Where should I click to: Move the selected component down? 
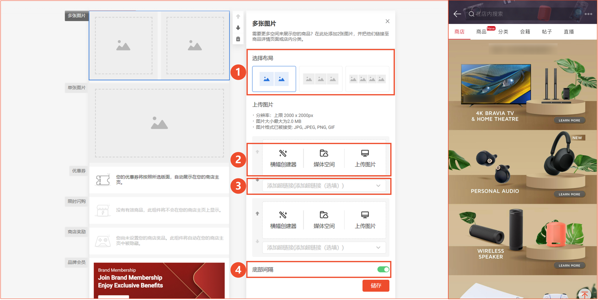pos(238,28)
